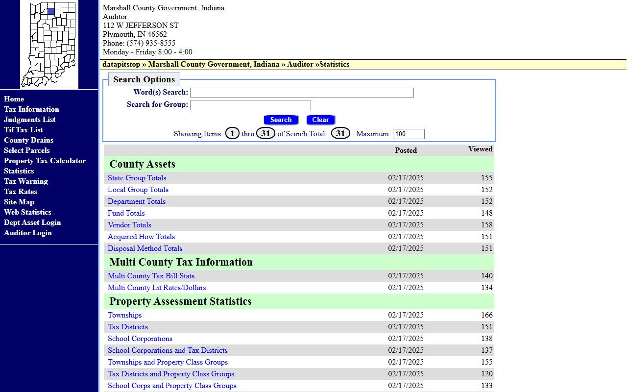Click the Maximum items input box

point(409,134)
